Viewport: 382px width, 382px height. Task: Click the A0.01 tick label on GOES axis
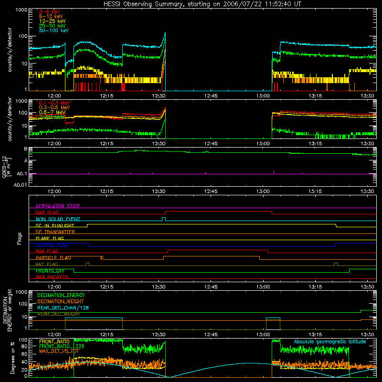(x=20, y=185)
